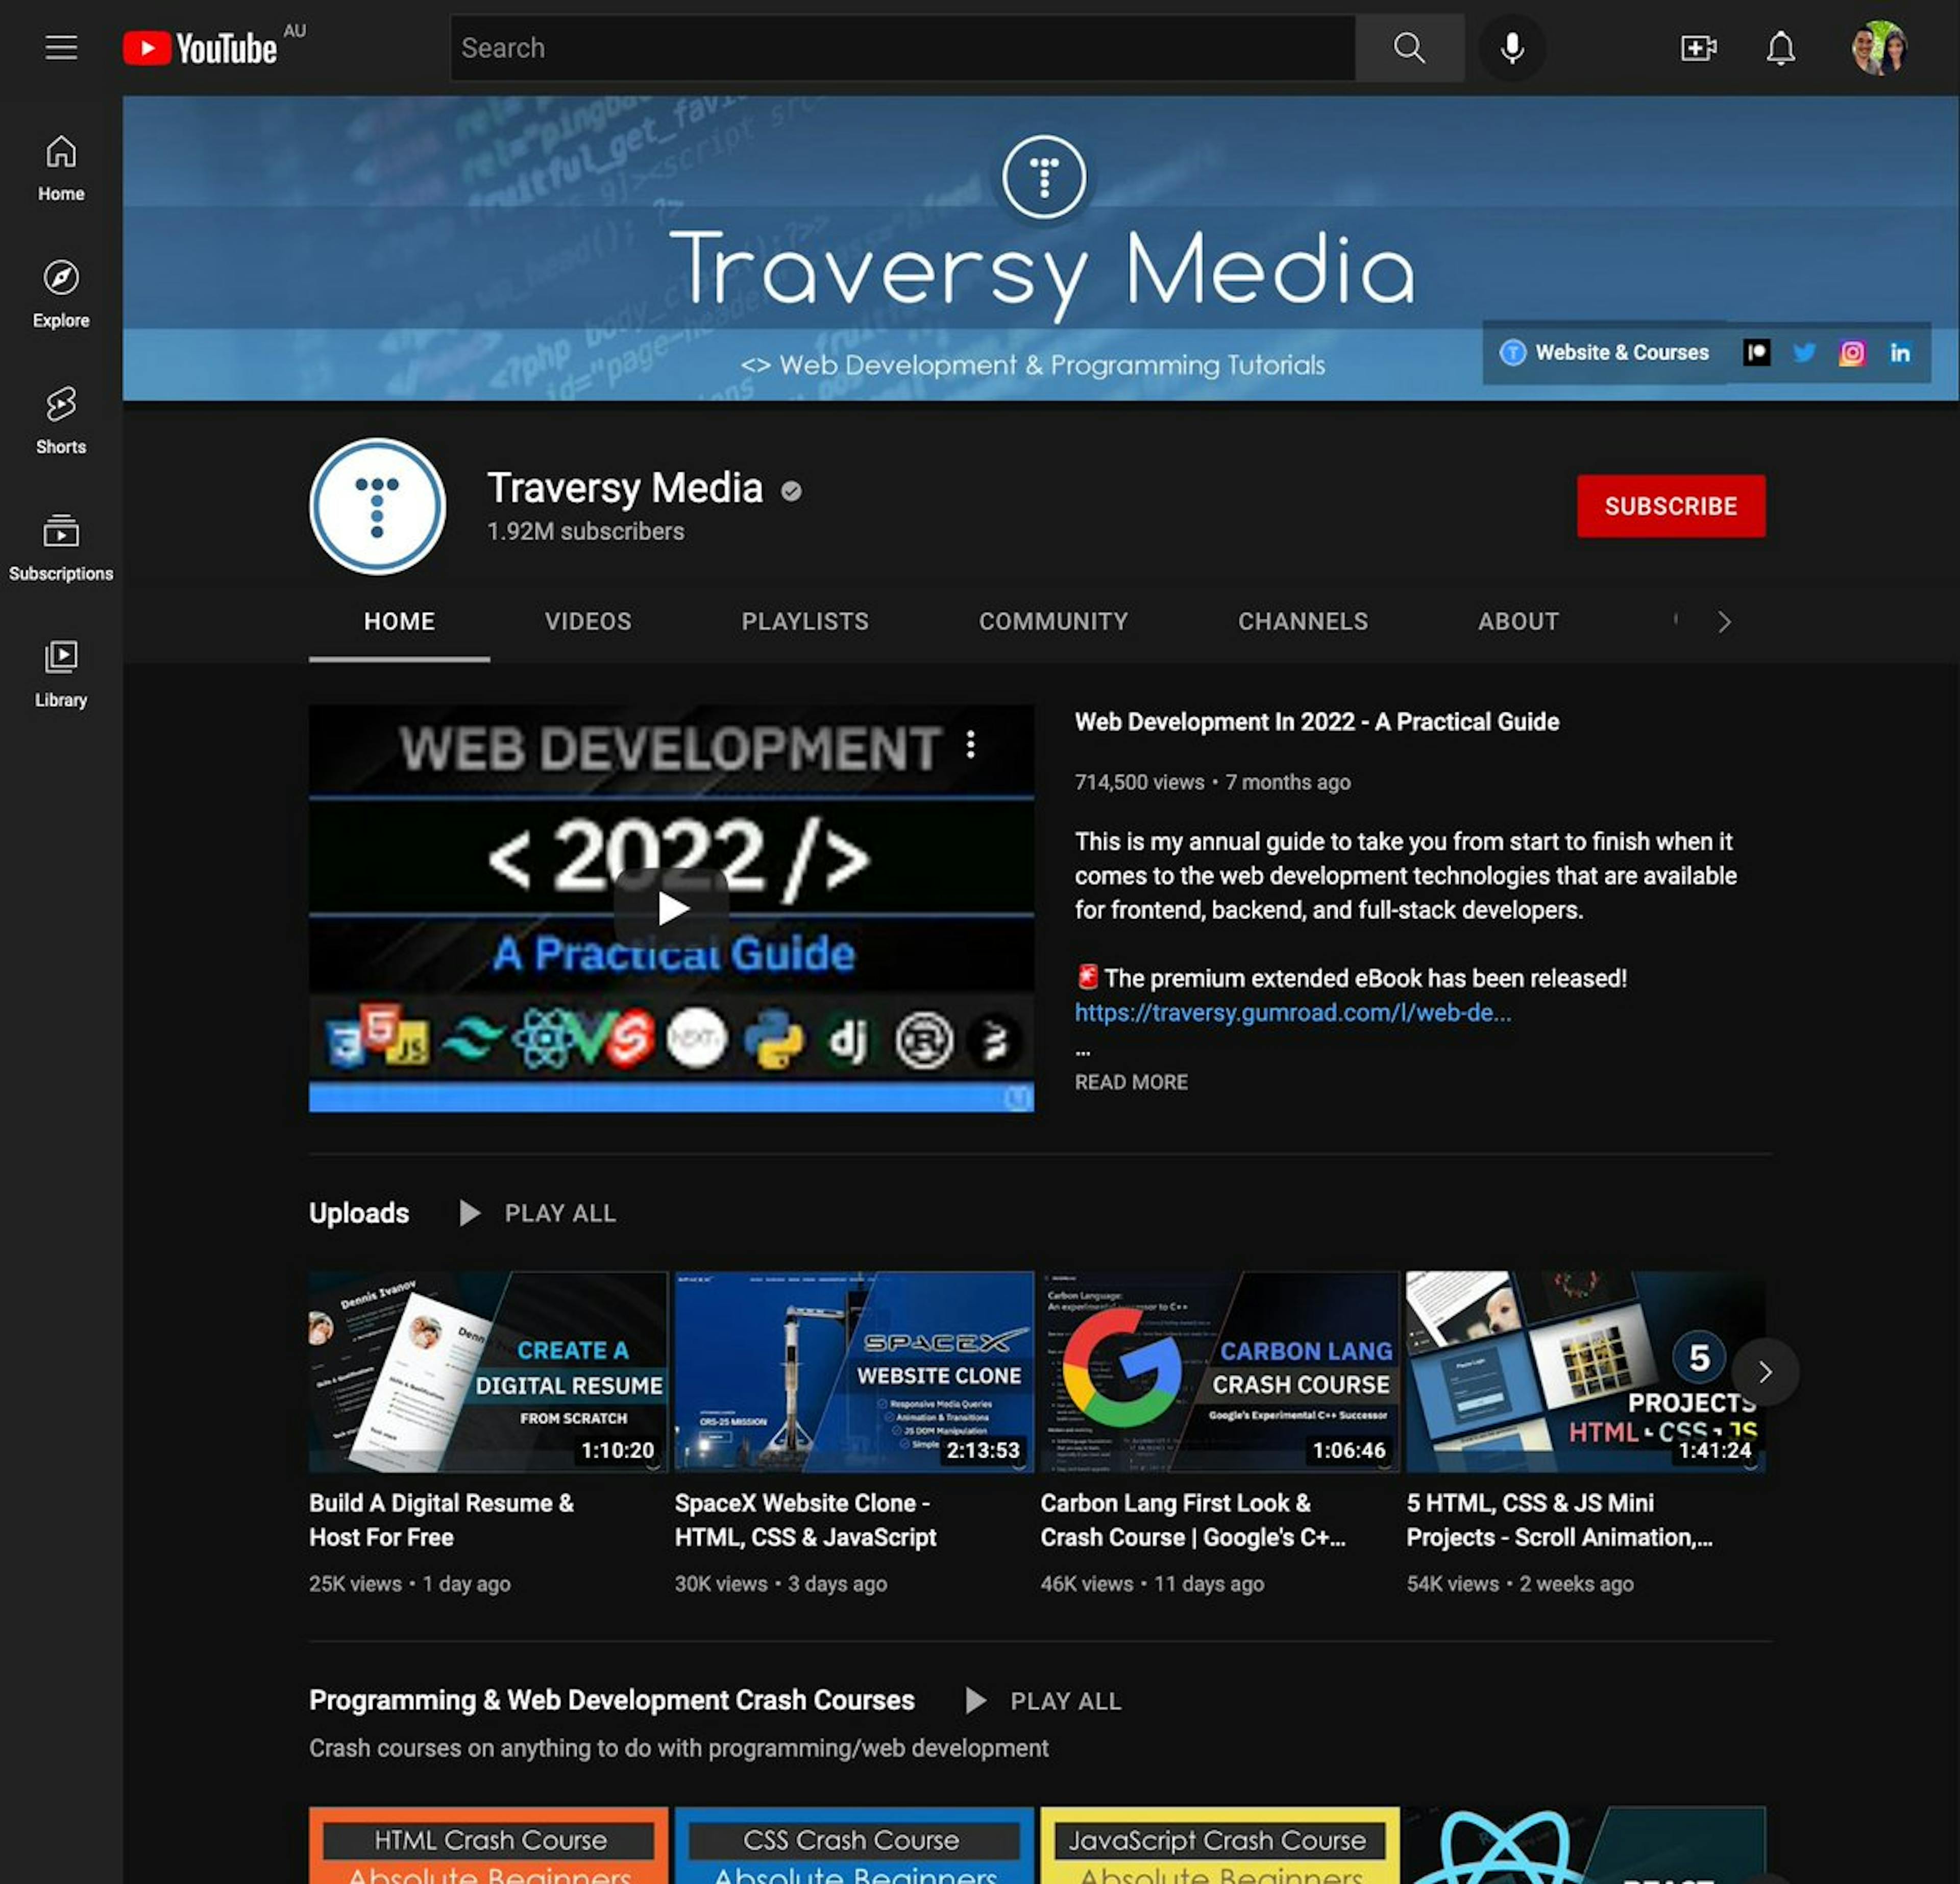Switch to the ABOUT tab
The height and width of the screenshot is (1884, 1960).
(1518, 621)
